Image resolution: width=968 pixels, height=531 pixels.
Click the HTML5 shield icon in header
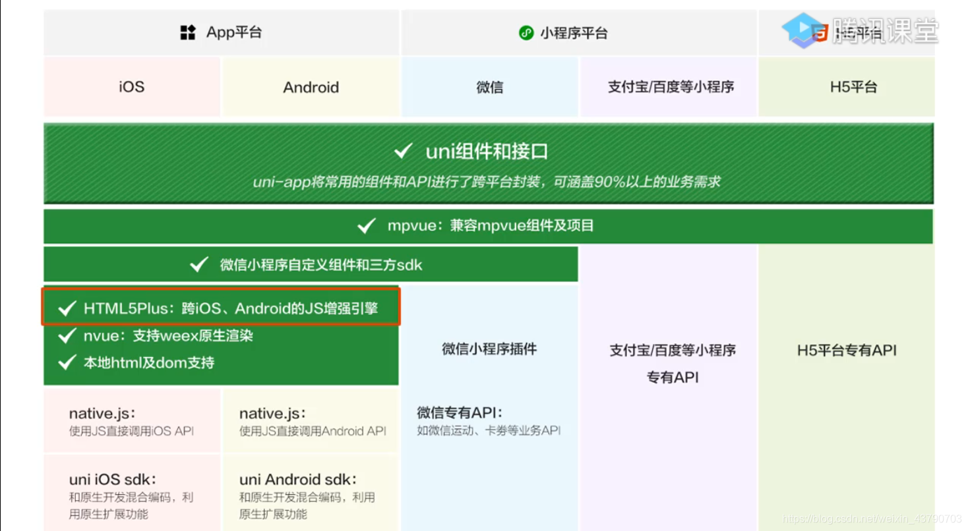click(820, 32)
